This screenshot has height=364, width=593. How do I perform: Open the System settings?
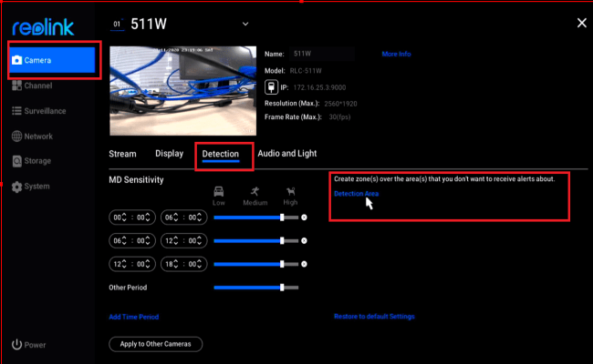point(31,187)
